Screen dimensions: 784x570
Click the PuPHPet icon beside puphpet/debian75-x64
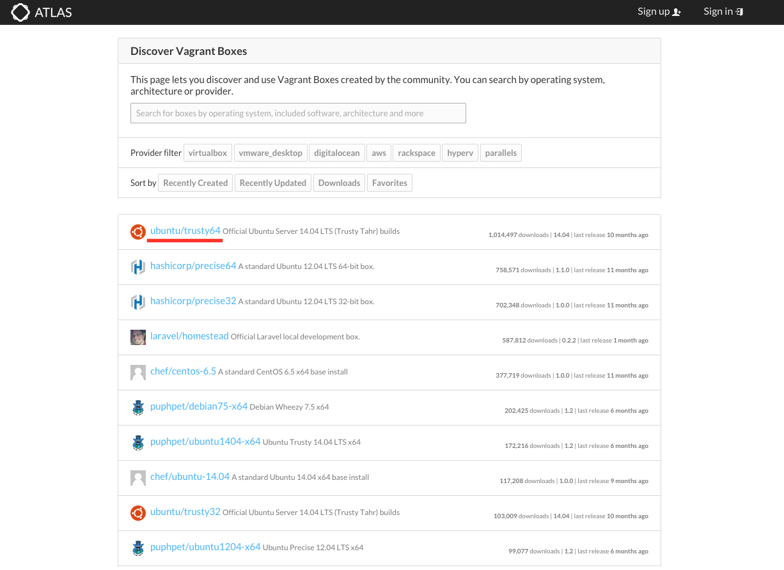coord(138,408)
